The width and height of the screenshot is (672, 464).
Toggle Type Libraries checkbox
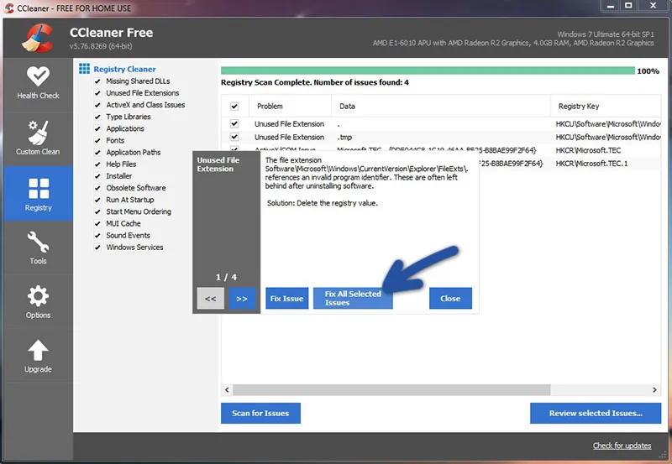coord(97,117)
